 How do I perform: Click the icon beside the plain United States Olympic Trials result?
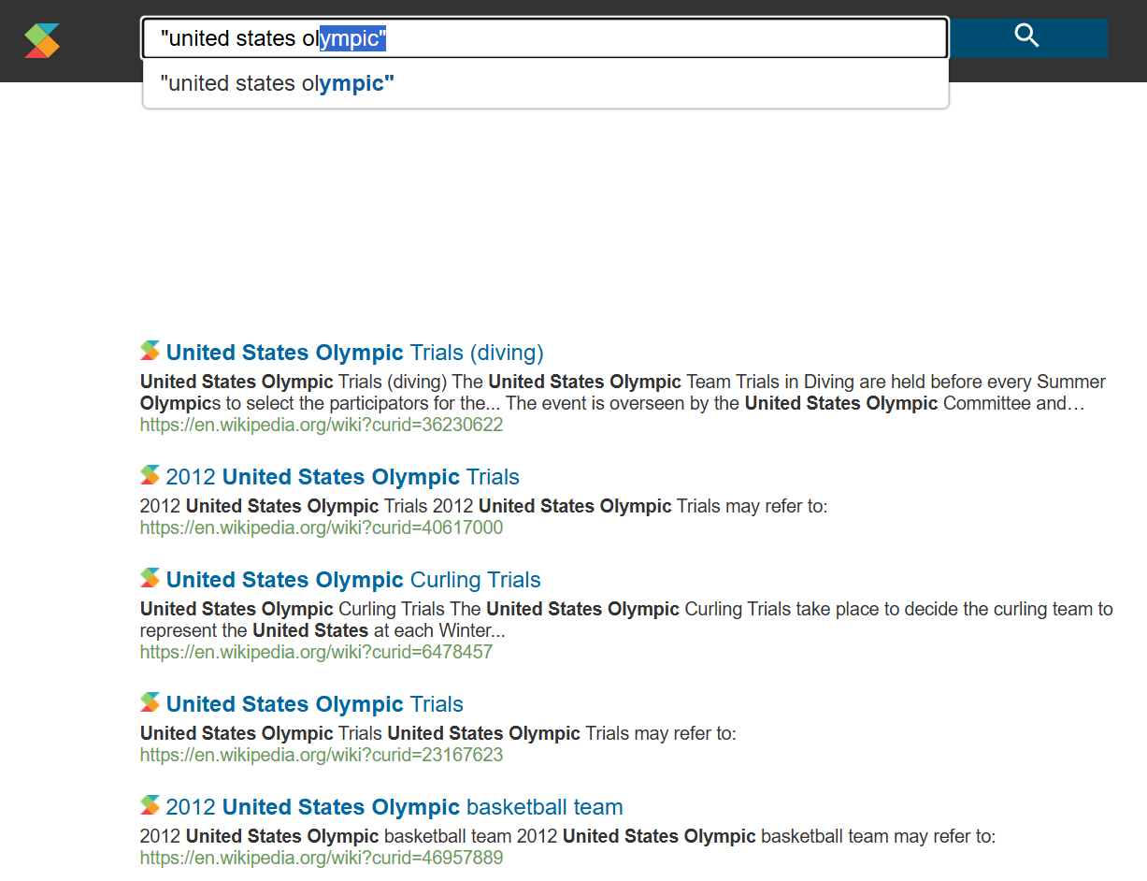click(x=151, y=703)
